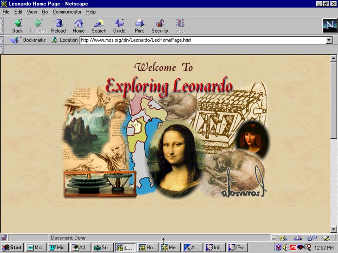Click the Location URL field
Screen dimensions: 338x253
(203, 40)
